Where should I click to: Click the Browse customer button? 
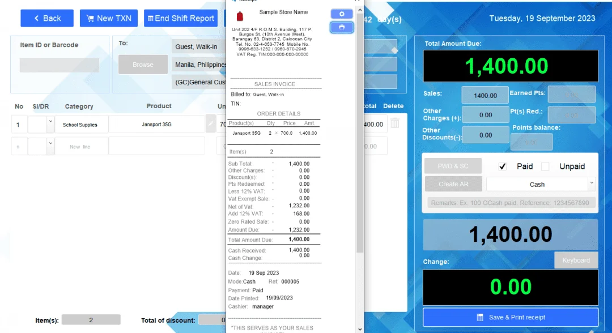pyautogui.click(x=143, y=65)
